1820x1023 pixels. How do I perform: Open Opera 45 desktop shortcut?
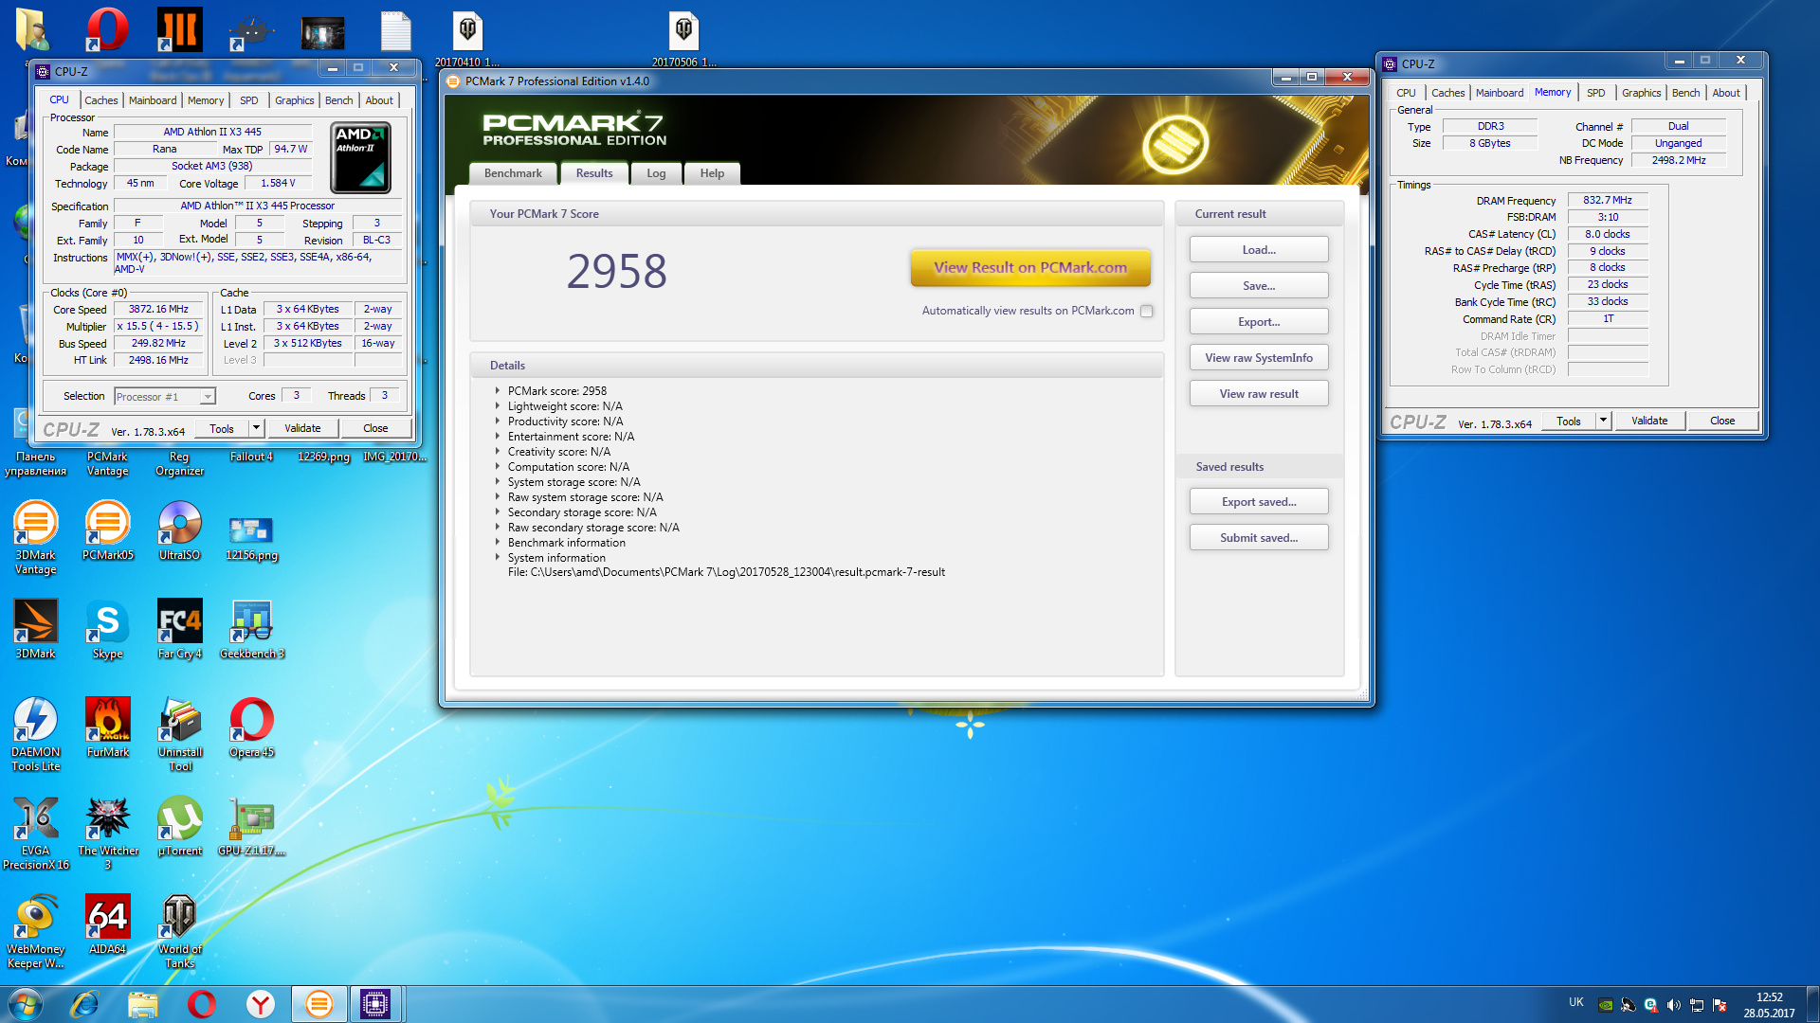252,727
